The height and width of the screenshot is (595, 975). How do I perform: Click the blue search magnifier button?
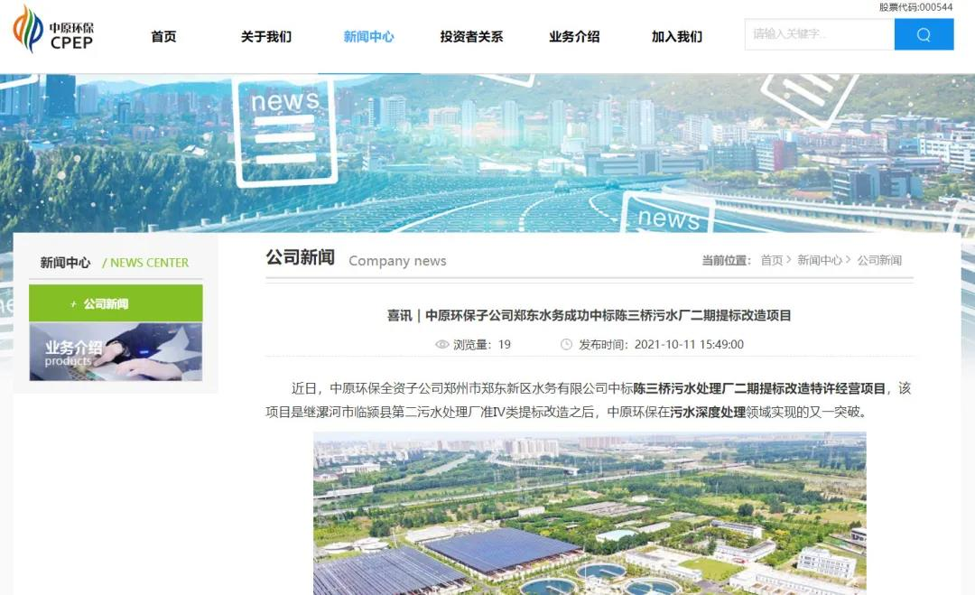pos(924,34)
